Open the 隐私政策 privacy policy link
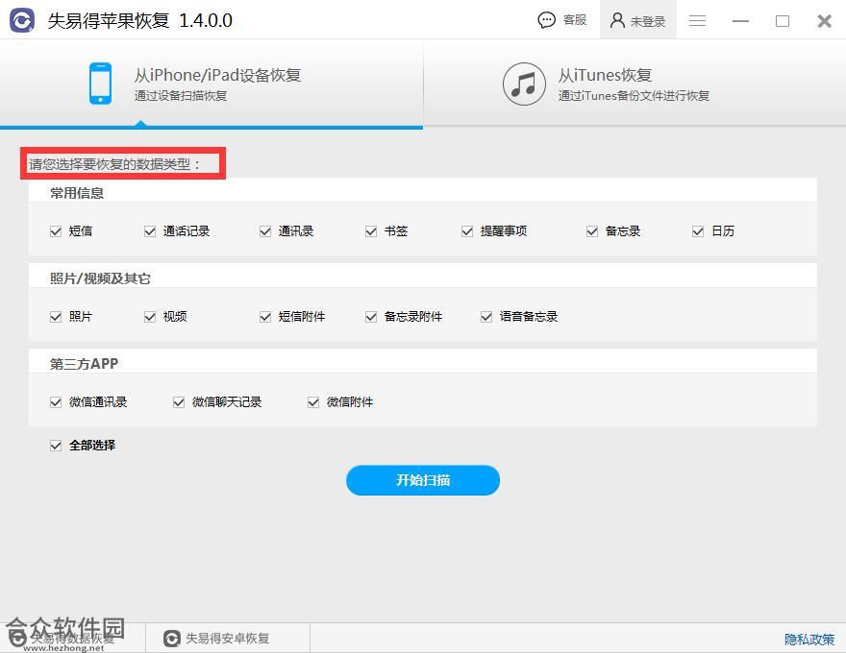846x653 pixels. coord(809,640)
